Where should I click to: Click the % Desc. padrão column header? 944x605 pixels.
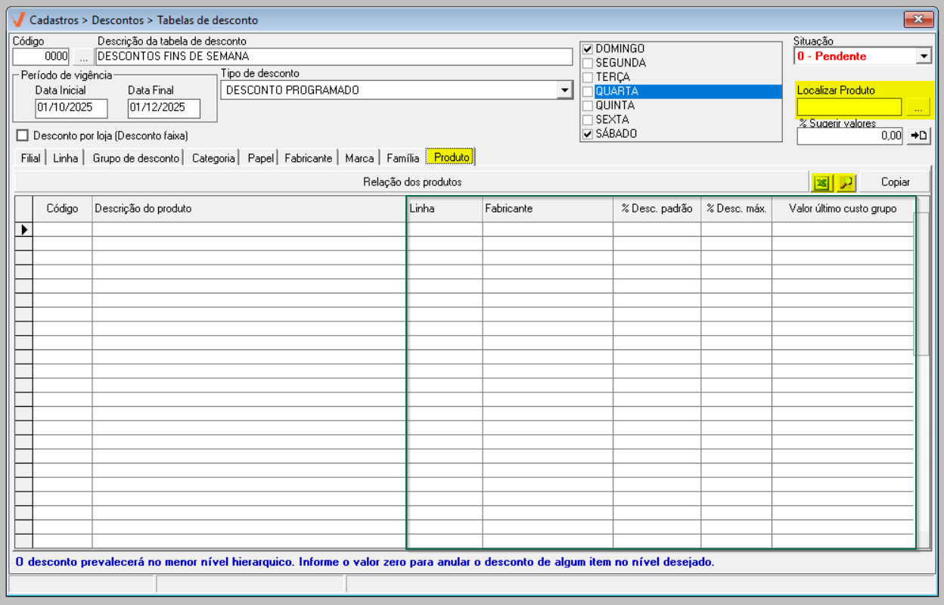657,209
